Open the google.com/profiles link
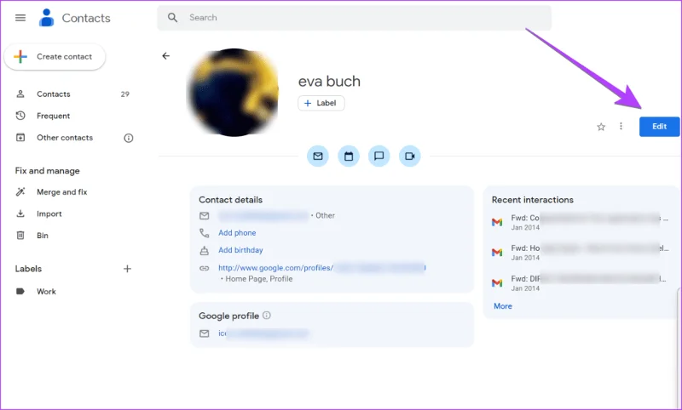This screenshot has height=410, width=682. click(x=322, y=268)
